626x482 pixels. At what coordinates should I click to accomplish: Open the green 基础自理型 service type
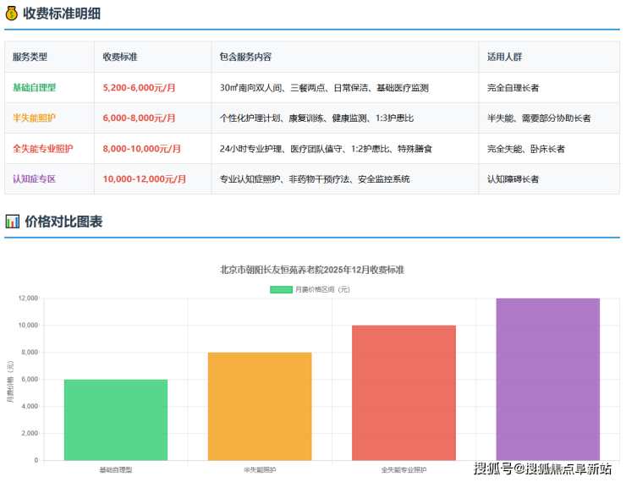[x=34, y=88]
